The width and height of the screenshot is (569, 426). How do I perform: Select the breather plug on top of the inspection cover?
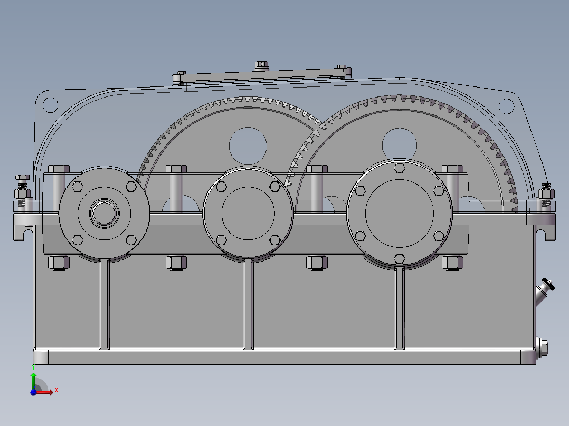coord(261,65)
